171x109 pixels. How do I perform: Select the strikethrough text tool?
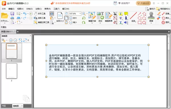coord(121,18)
